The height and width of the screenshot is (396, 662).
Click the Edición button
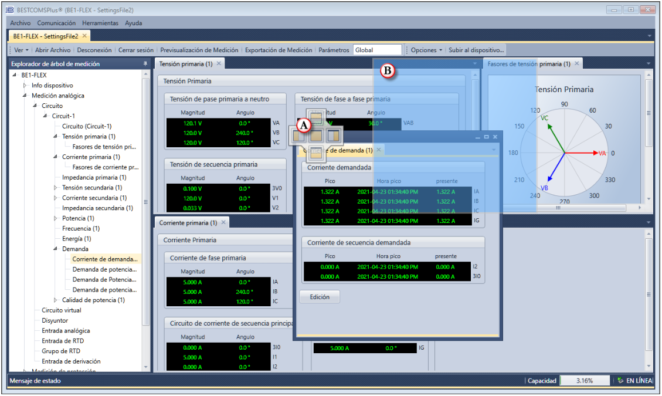click(320, 297)
